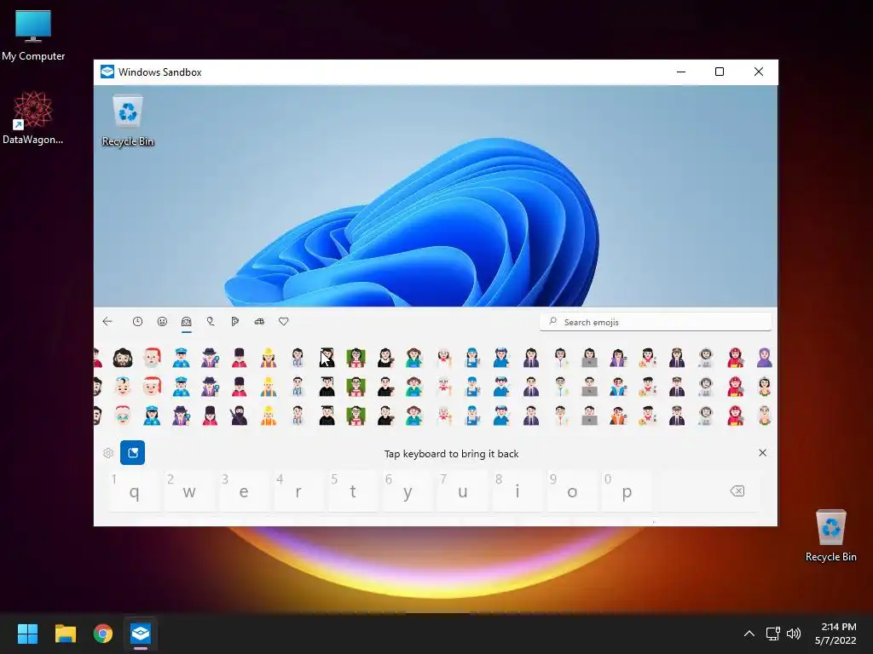Tap the r key

(x=298, y=491)
